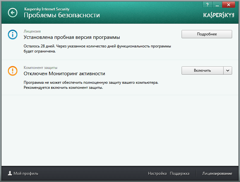Viewport: 240px width, 182px height.
Task: Click text Рекомендуется включить компонент защиты
Action: click(63, 88)
